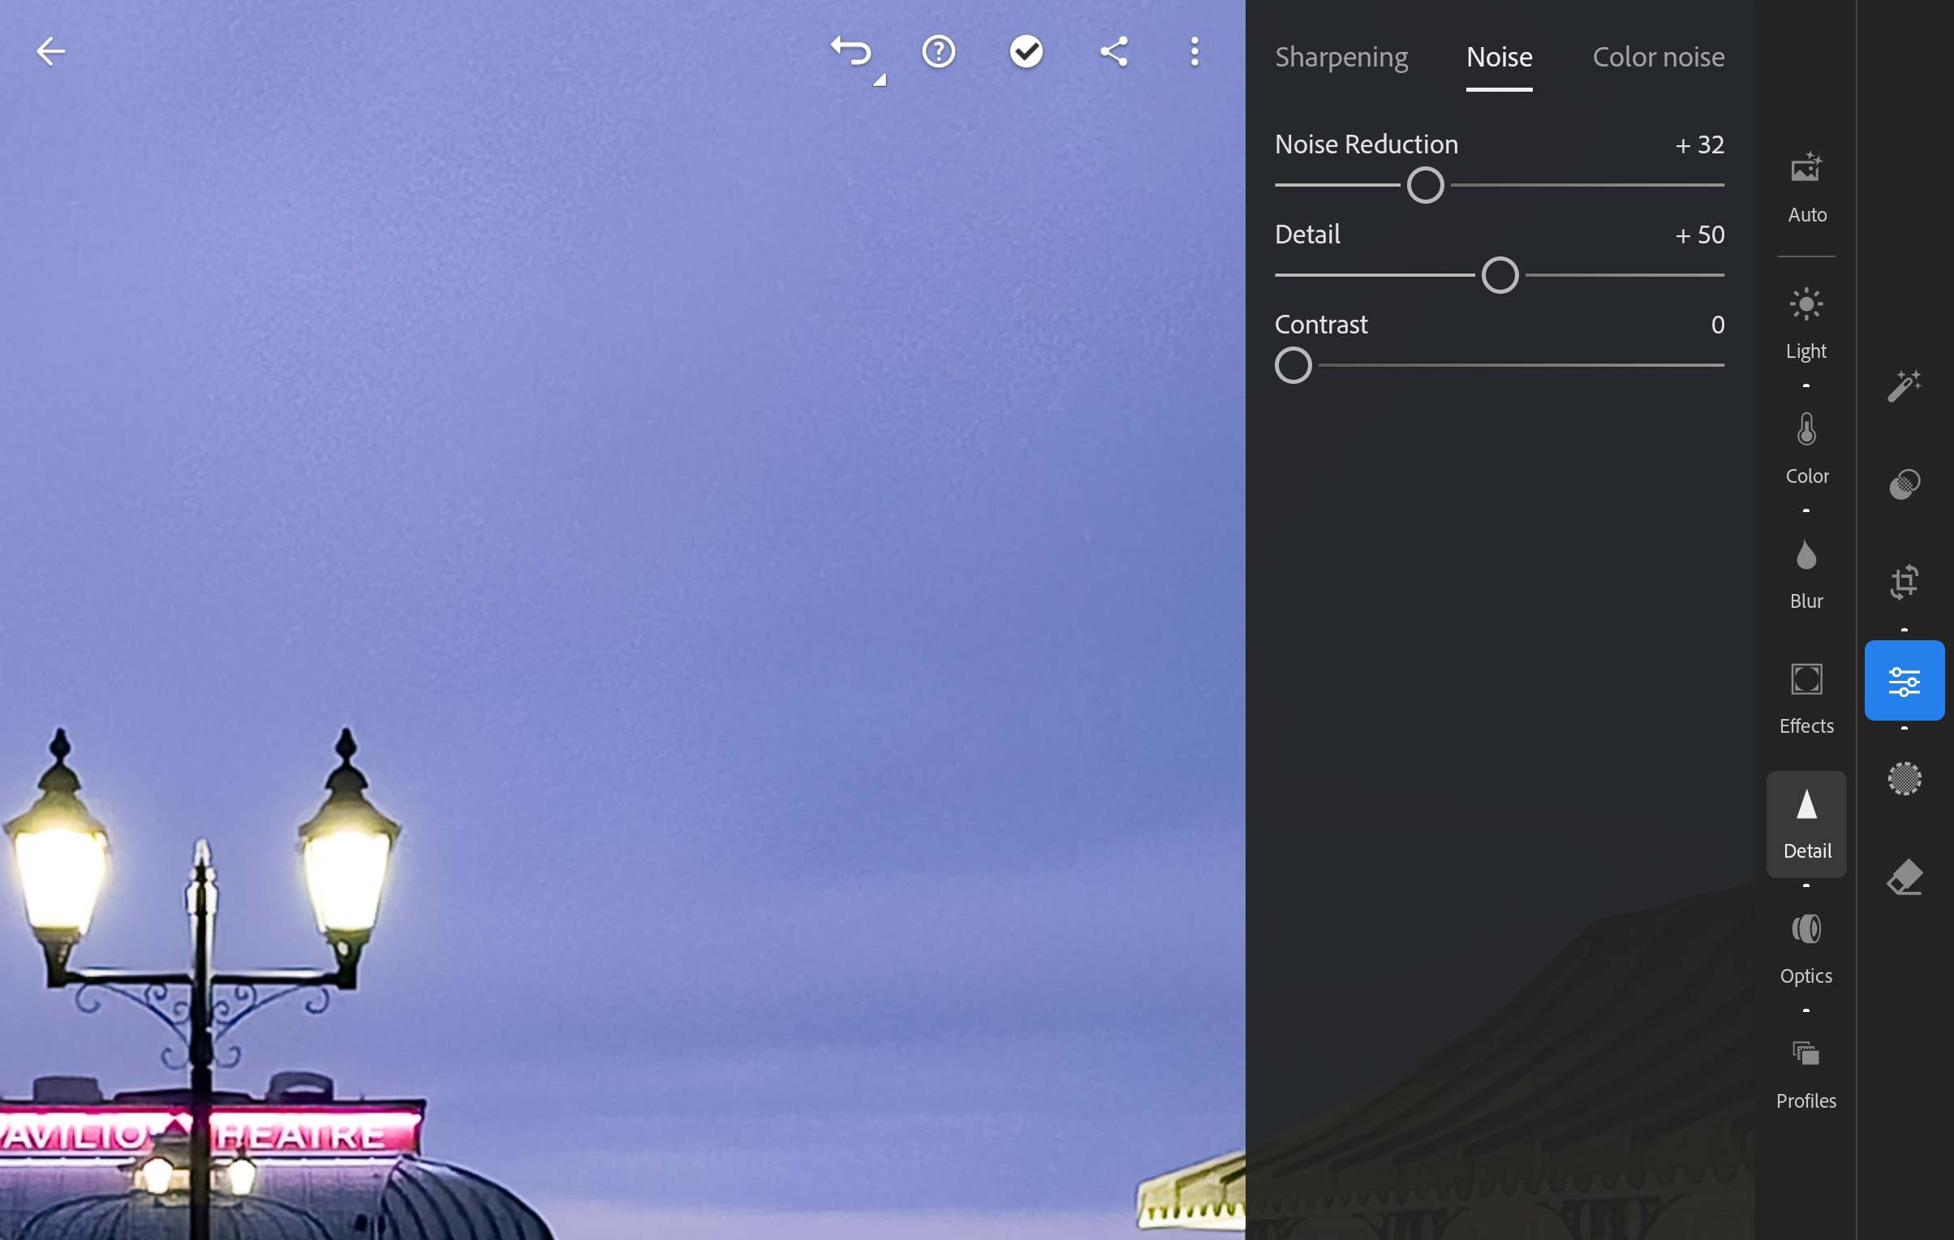Screen dimensions: 1954x1240
Task: Click the confirm checkmark button
Action: point(1026,50)
